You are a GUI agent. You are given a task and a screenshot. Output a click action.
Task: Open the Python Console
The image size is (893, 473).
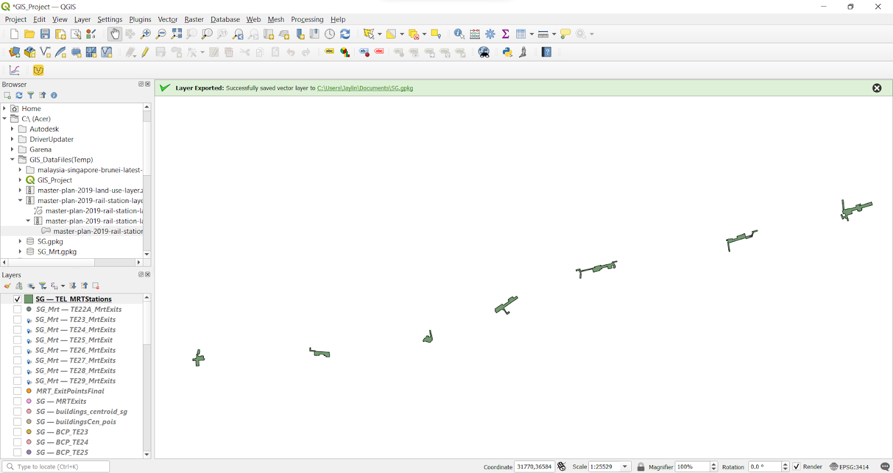507,52
